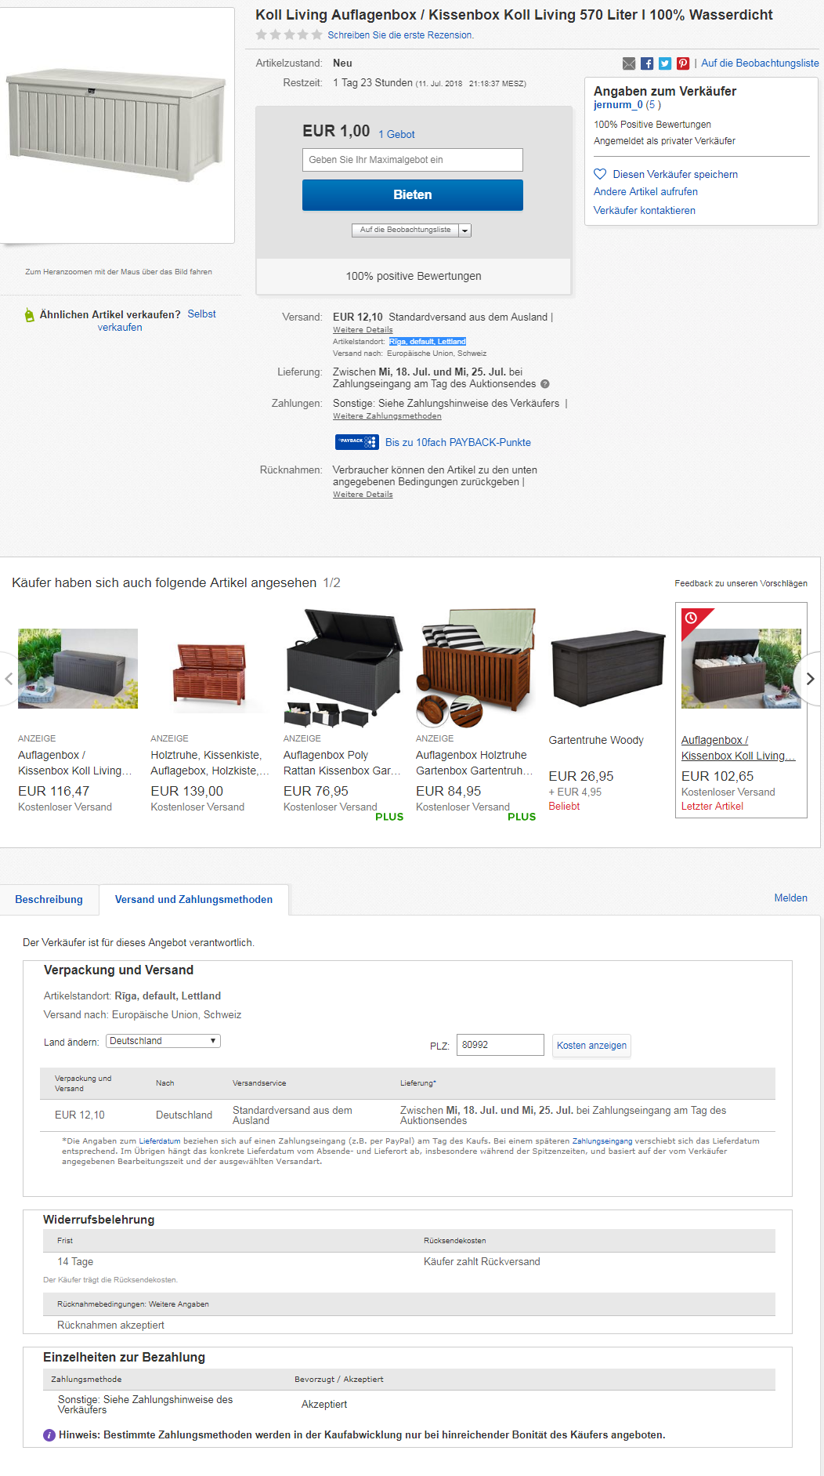Image resolution: width=824 pixels, height=1476 pixels.
Task: Open Auflagenbox Holztruhe thumbnail with striped cushions
Action: [475, 668]
